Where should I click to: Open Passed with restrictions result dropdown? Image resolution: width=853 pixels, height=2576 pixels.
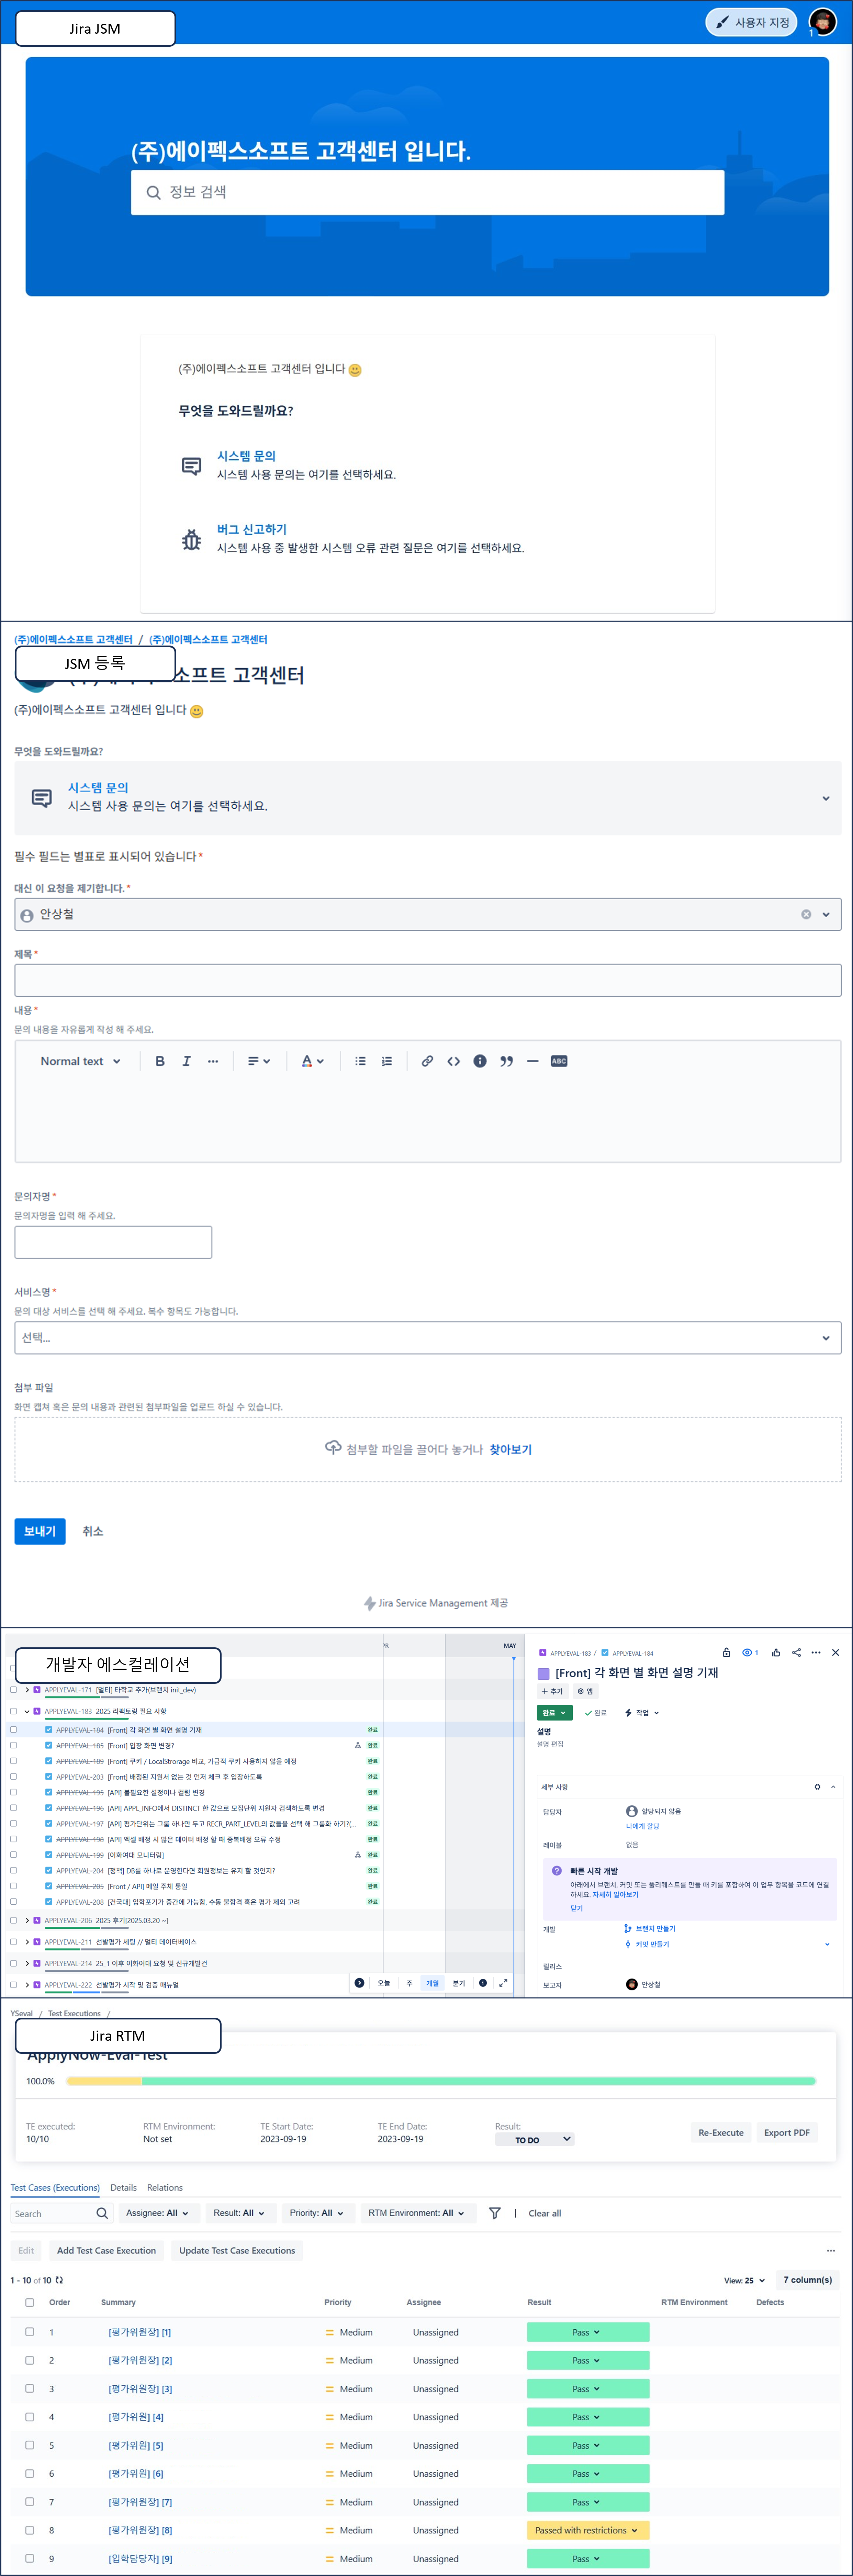588,2530
